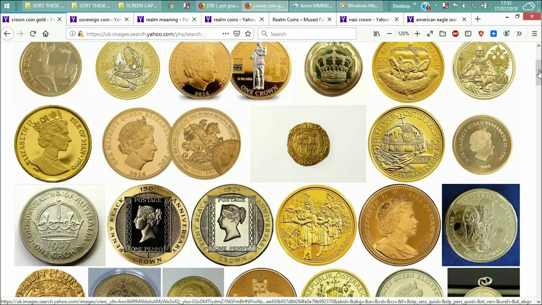The image size is (542, 305).
Task: Open the browser home page
Action: [45, 34]
